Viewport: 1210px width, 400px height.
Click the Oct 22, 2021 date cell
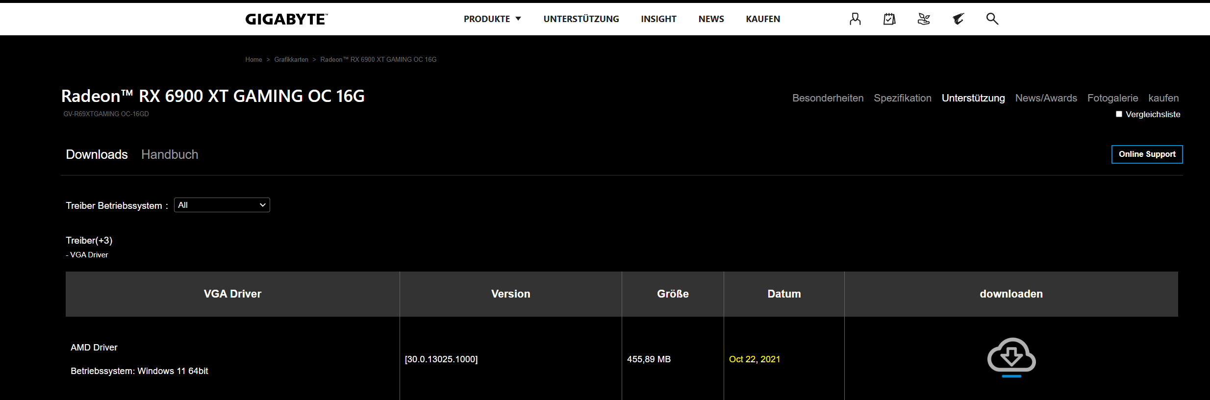click(x=755, y=359)
